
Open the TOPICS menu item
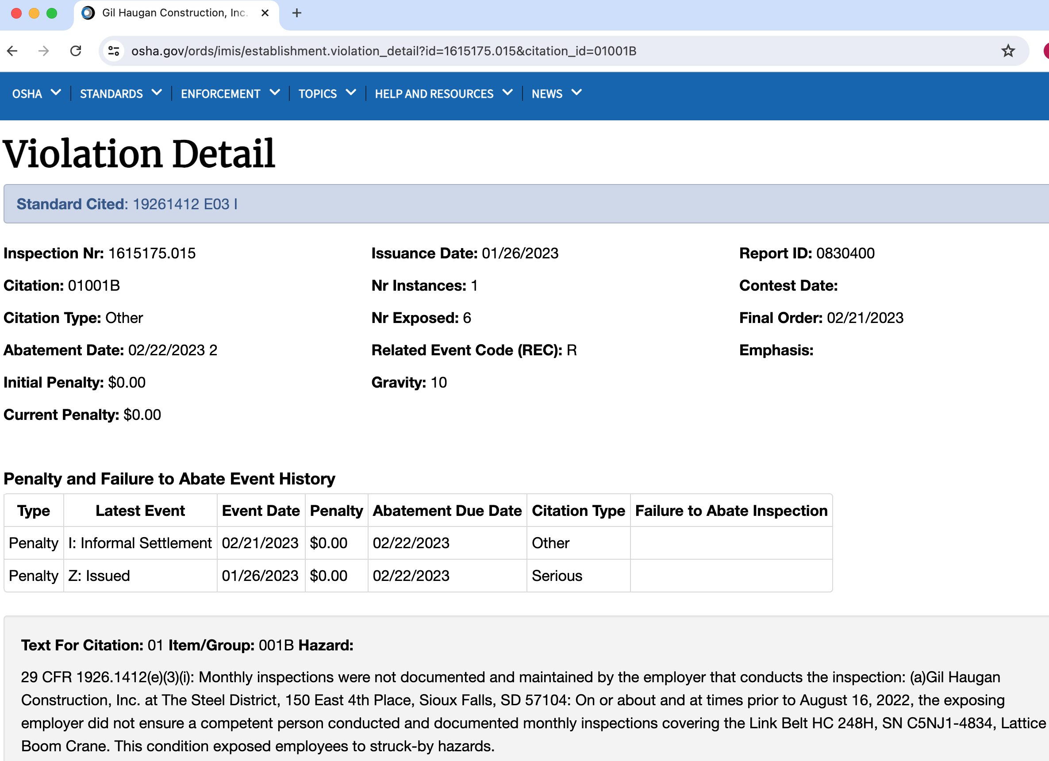pyautogui.click(x=318, y=94)
